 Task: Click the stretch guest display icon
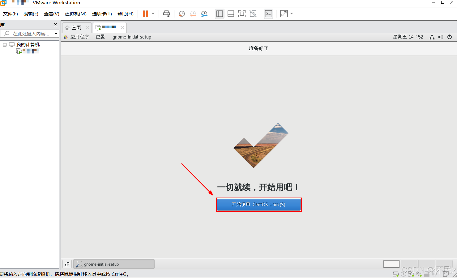[x=284, y=14]
